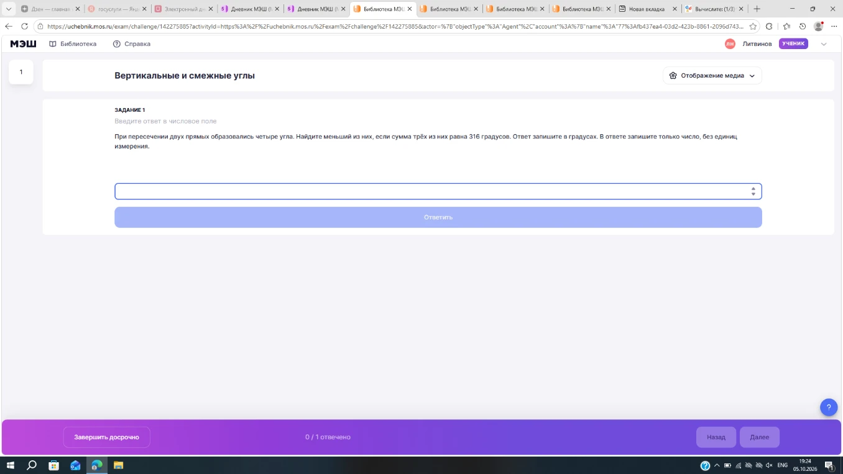
Task: Open the Справка help link
Action: (132, 43)
